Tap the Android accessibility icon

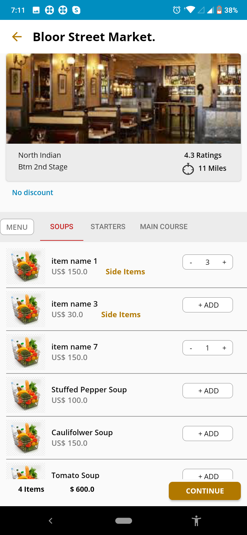pos(196,521)
